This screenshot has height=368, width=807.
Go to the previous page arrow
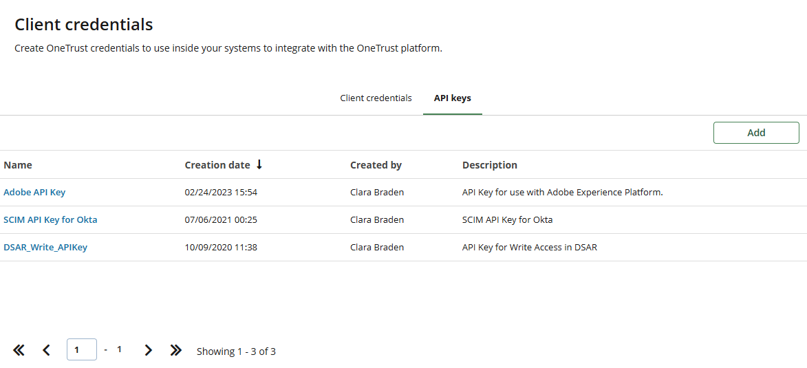point(46,350)
